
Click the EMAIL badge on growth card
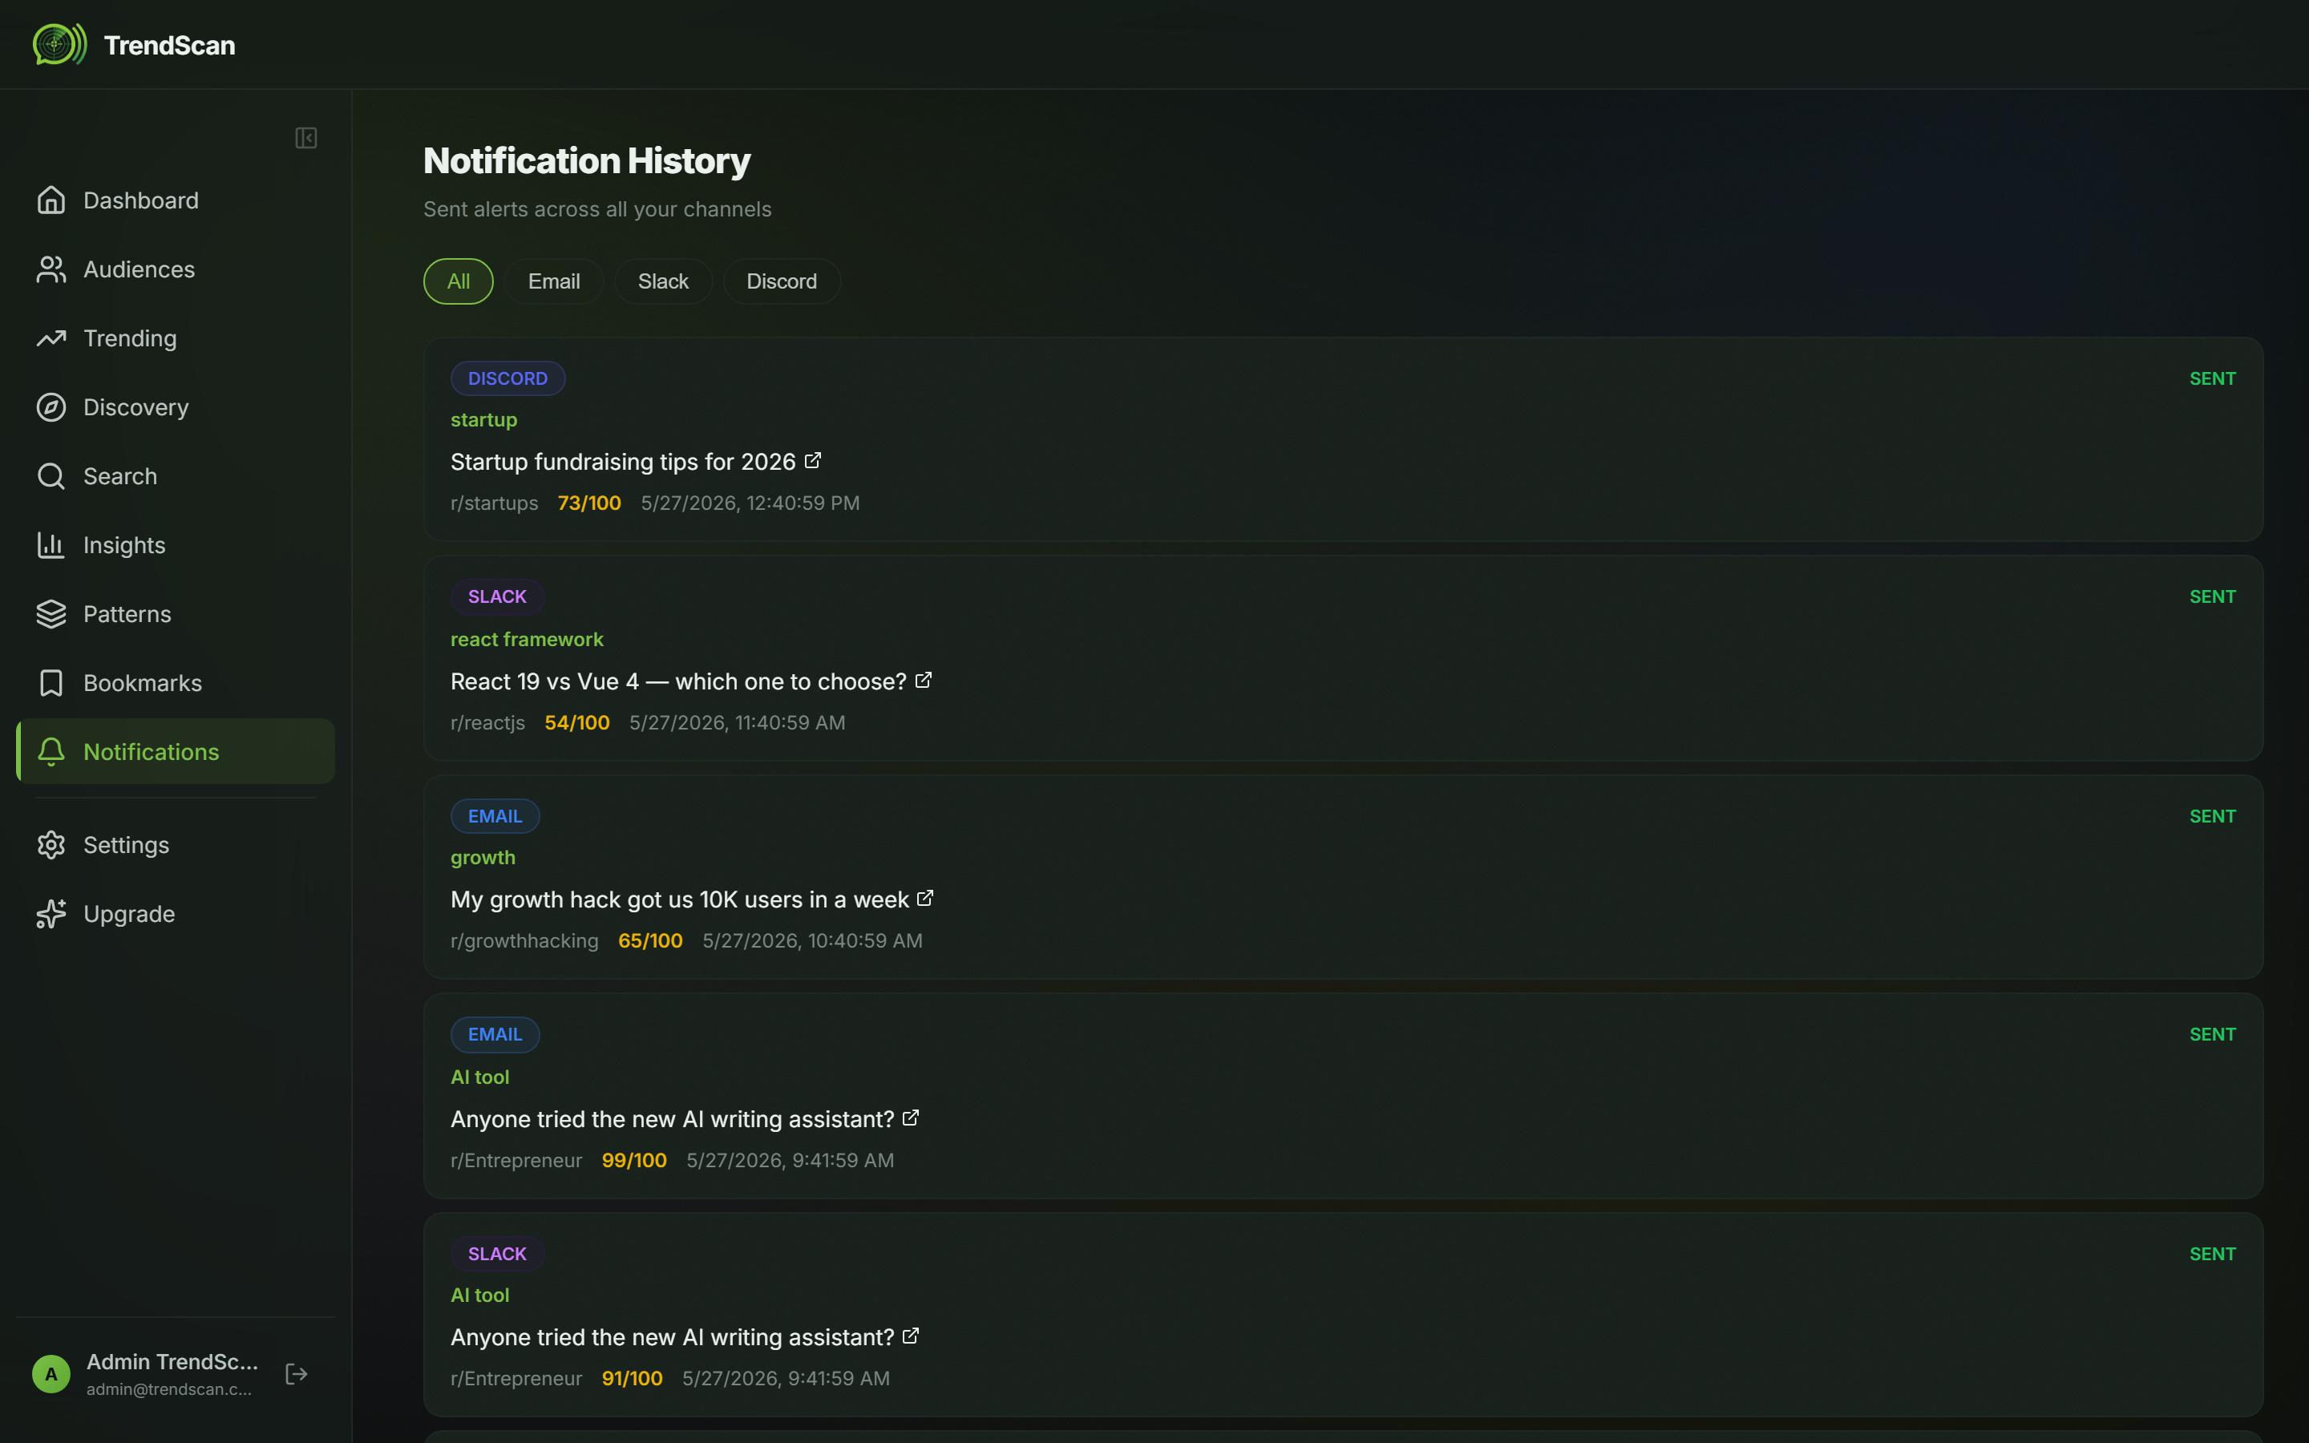[x=495, y=816]
